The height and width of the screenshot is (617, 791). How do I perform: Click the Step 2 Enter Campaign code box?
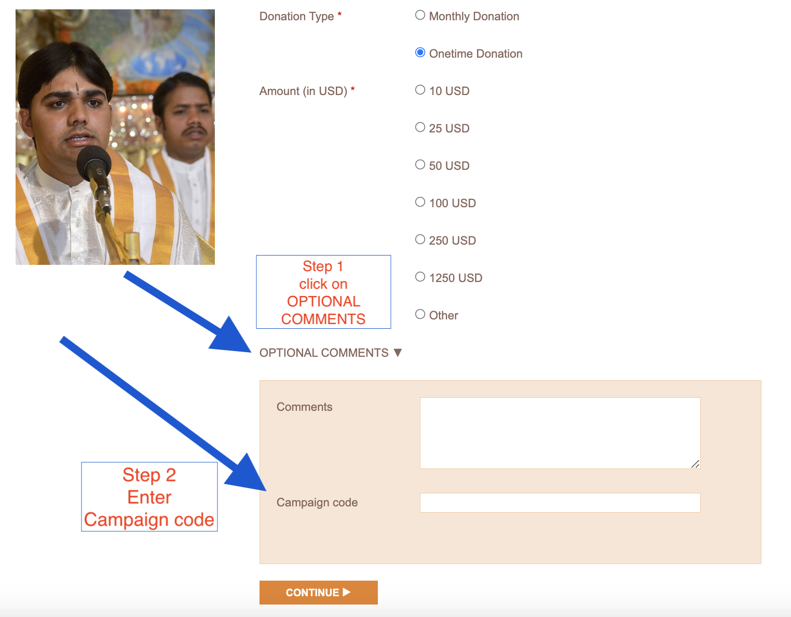[x=149, y=497]
